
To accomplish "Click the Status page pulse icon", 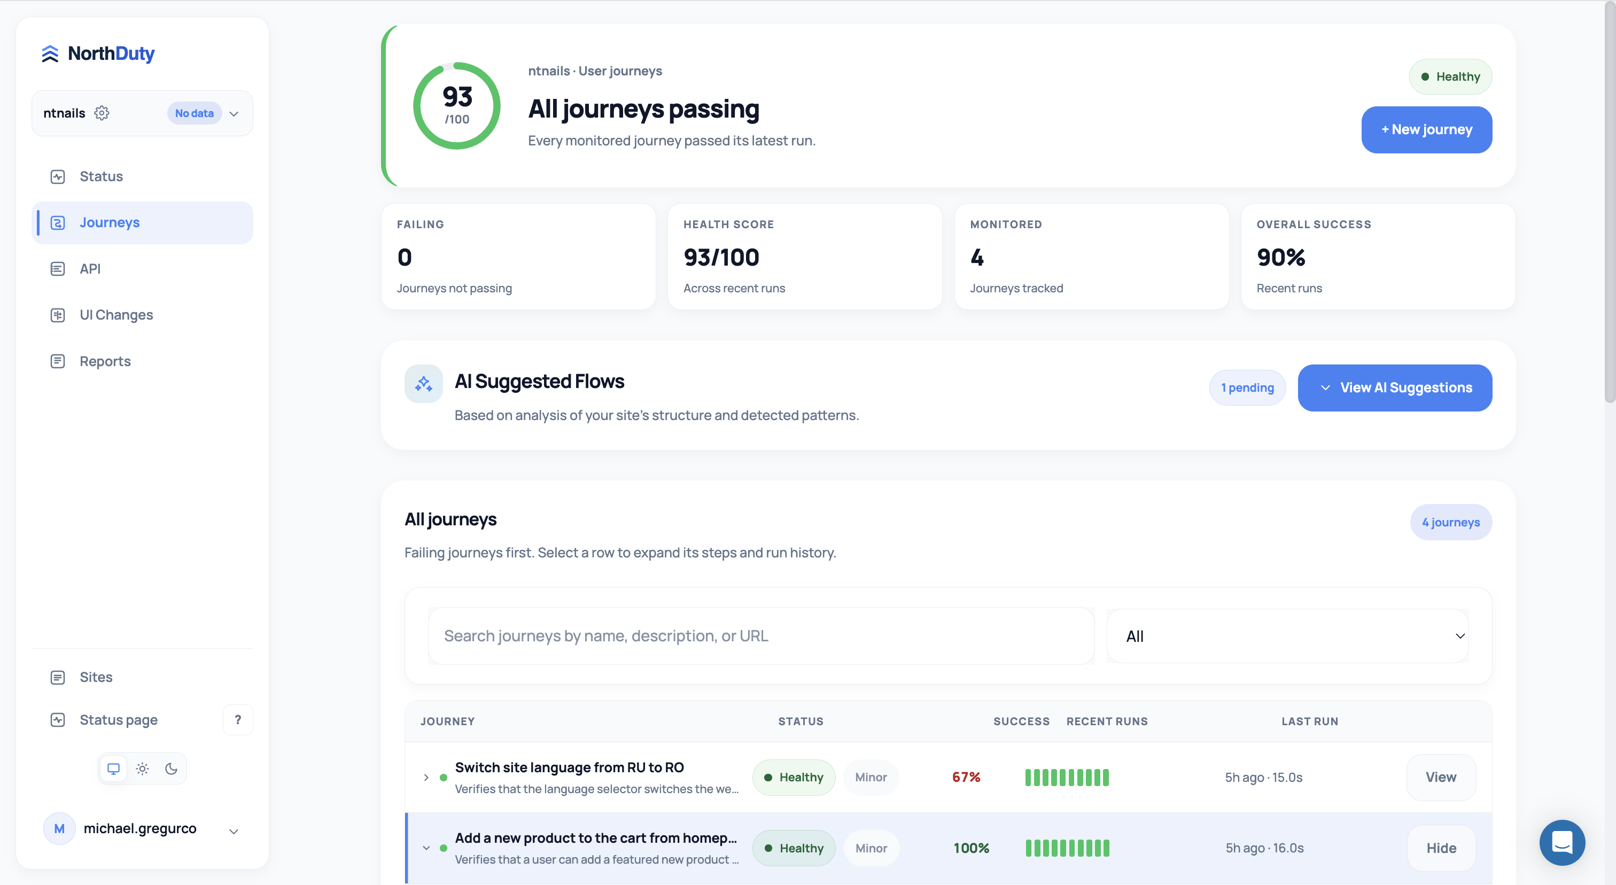I will 58,719.
